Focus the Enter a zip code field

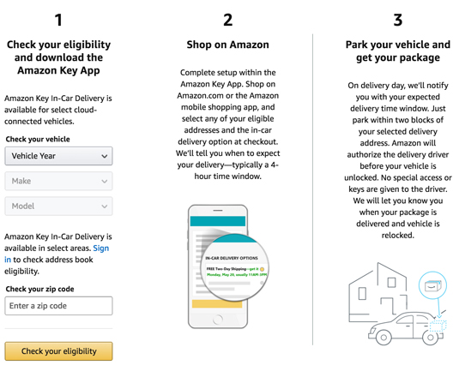pyautogui.click(x=58, y=306)
